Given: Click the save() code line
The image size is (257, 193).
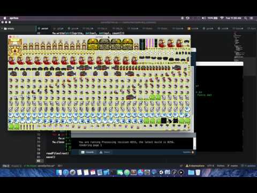Looking at the screenshot, I should [51, 157].
